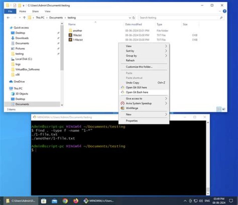Screen dimensions: 238x205
Task: Show hidden system tray icons
Action: [x=185, y=201]
